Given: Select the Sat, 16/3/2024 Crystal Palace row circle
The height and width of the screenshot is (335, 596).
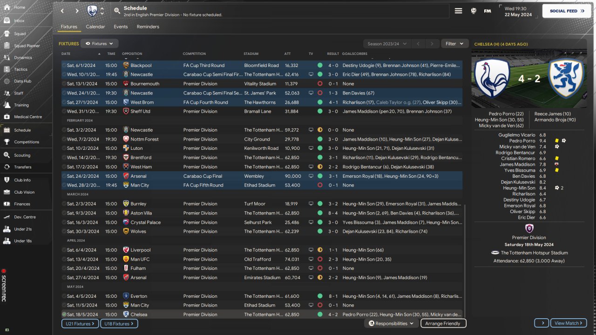Looking at the screenshot, I should 64,222.
